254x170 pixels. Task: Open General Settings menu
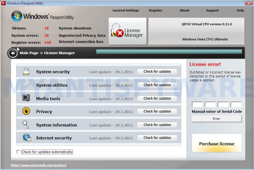(x=126, y=10)
